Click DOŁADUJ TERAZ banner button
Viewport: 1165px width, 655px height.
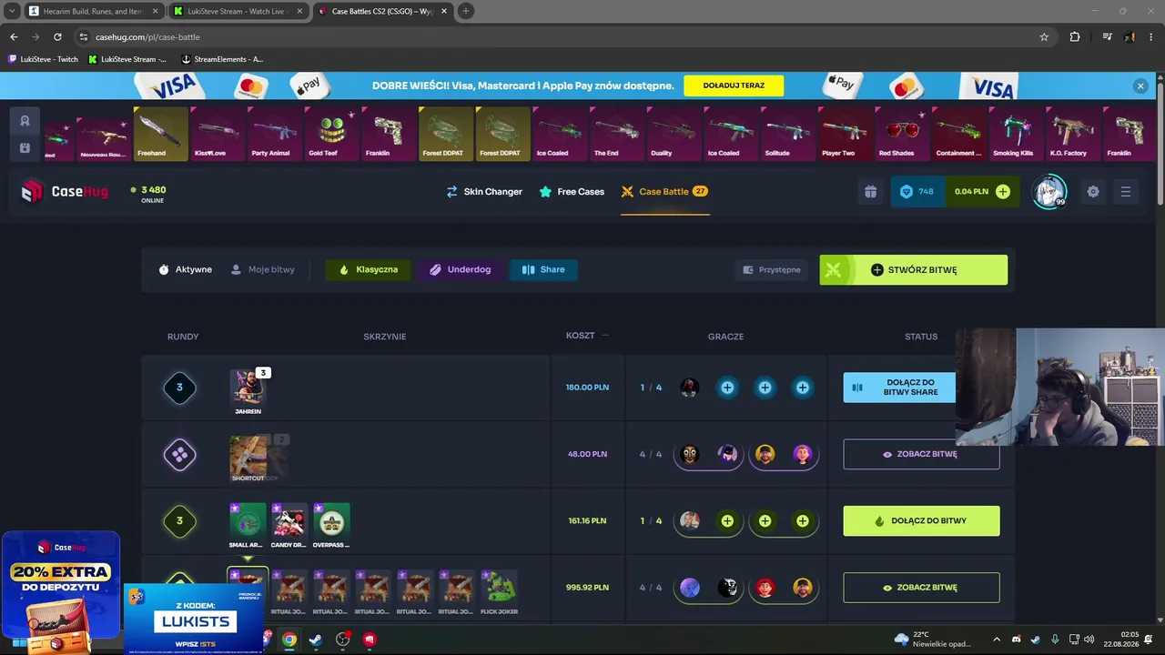(734, 86)
